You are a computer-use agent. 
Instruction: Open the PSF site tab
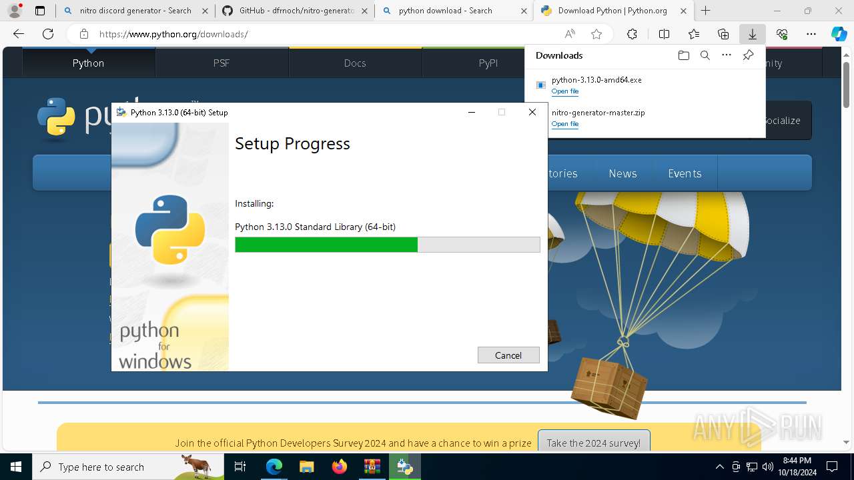222,63
